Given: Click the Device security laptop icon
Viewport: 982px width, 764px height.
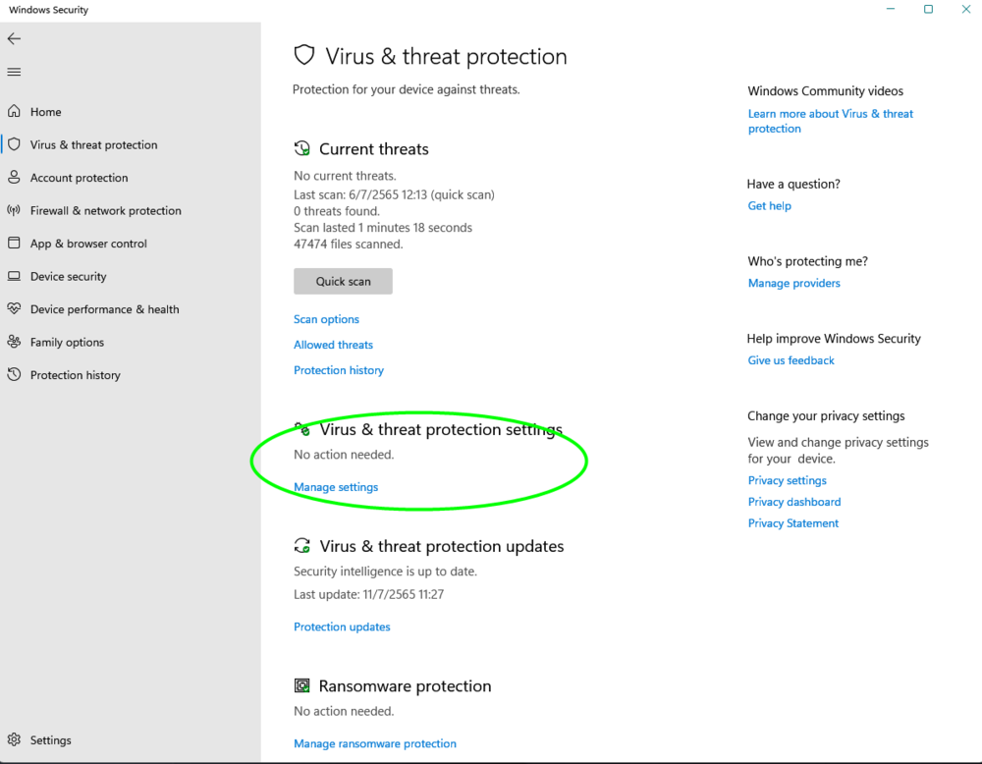Looking at the screenshot, I should coord(14,276).
